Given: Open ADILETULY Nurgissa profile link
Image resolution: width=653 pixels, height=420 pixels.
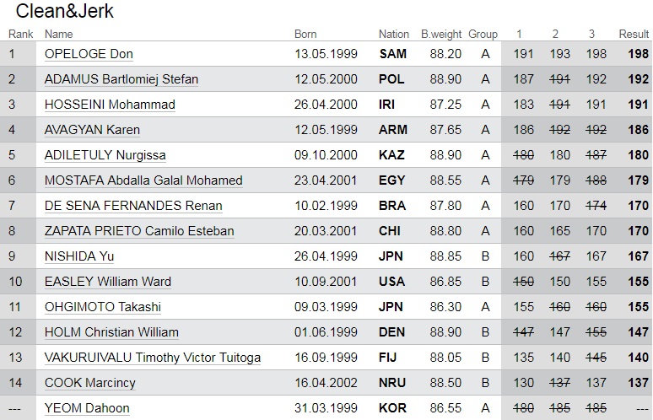Looking at the screenshot, I should [105, 155].
